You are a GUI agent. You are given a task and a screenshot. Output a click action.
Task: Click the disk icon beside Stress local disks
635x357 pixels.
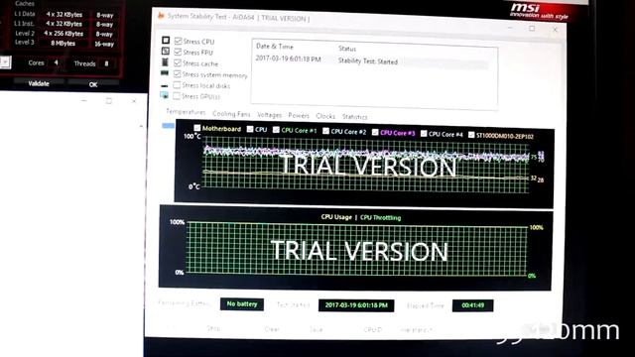[x=164, y=86]
